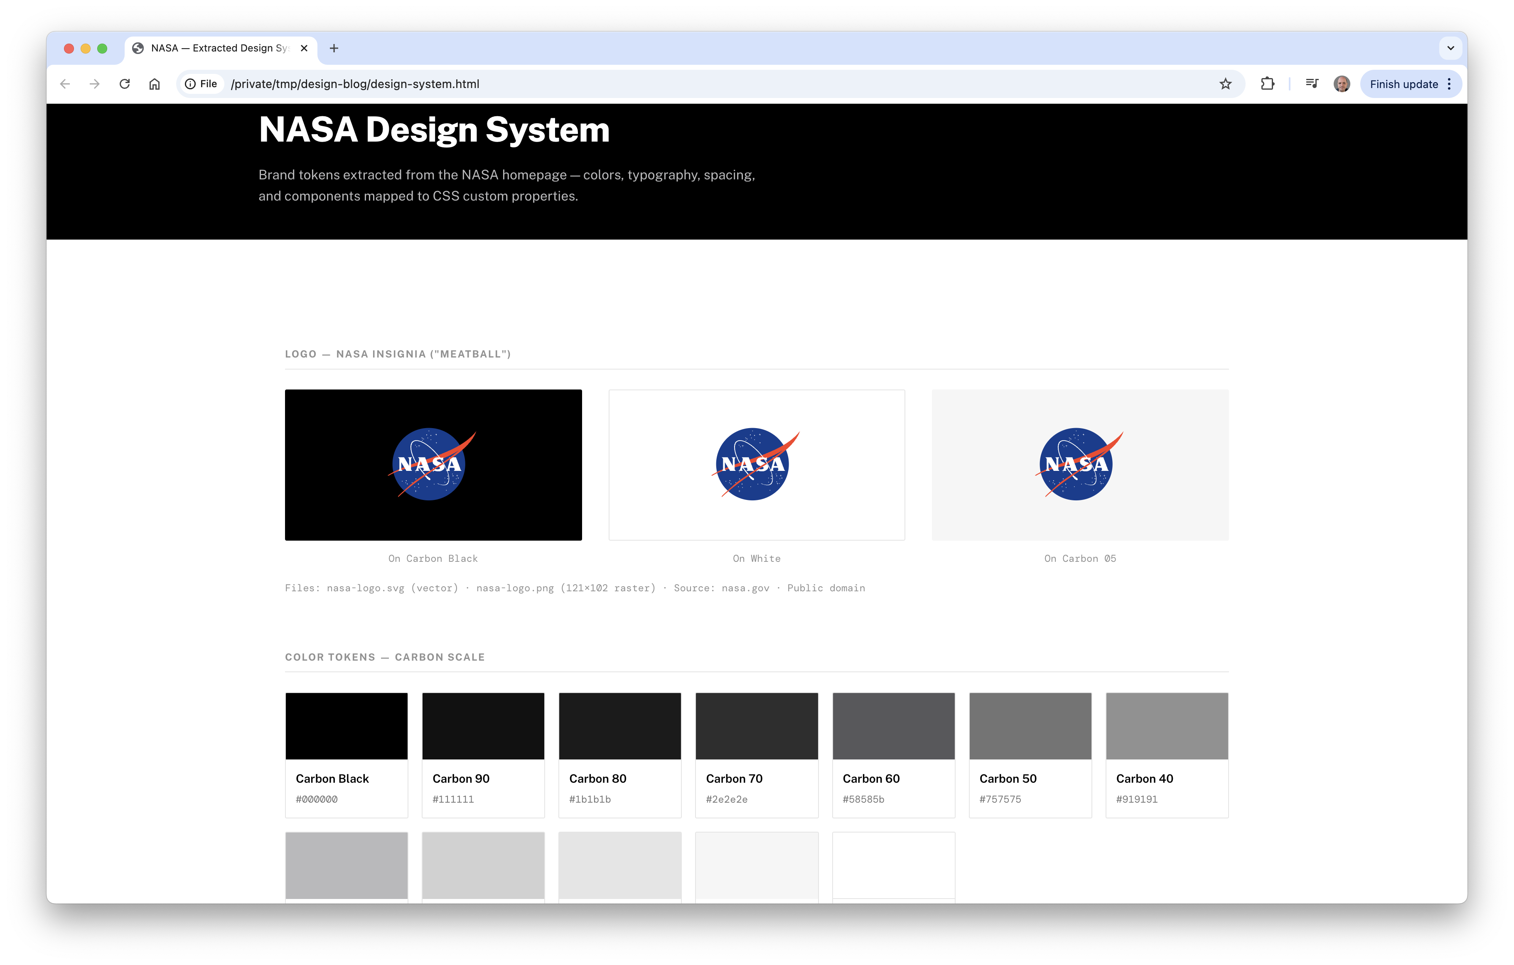The height and width of the screenshot is (965, 1514).
Task: Reload the design-system.html page
Action: click(125, 83)
